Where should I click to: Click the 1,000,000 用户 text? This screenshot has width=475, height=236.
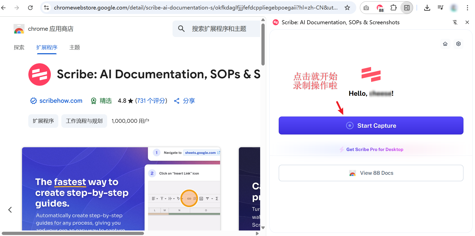pyautogui.click(x=130, y=121)
